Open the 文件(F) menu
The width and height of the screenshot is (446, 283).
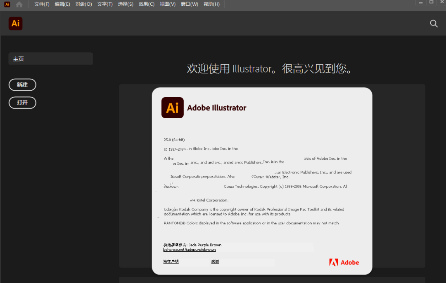click(42, 4)
